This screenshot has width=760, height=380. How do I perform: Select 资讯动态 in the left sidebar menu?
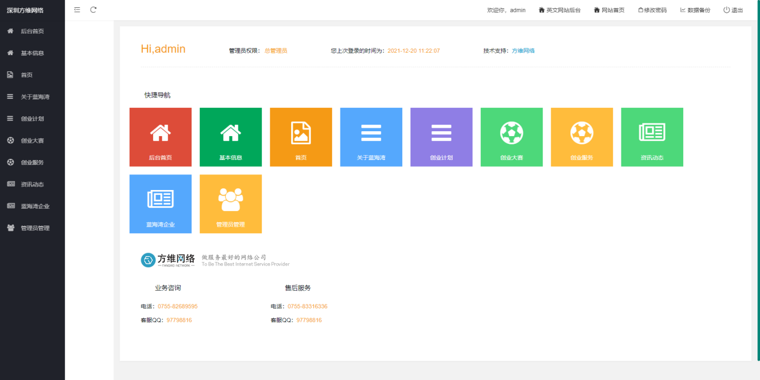coord(32,184)
